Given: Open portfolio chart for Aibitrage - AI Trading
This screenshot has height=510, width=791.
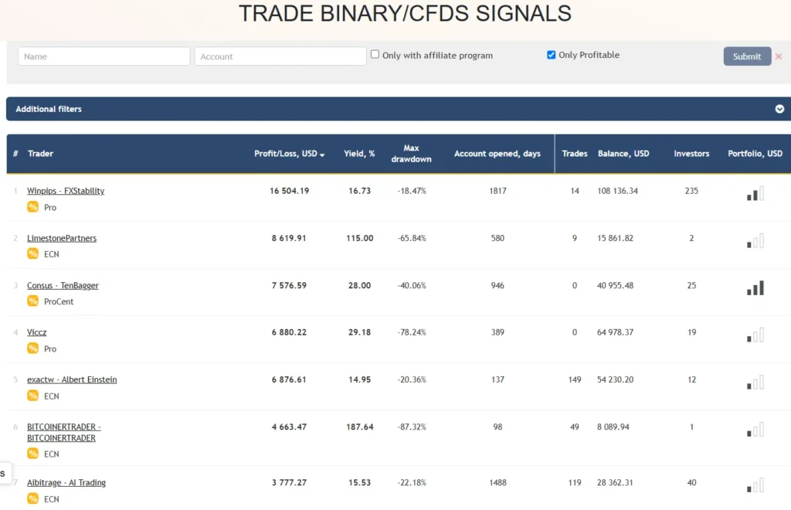Looking at the screenshot, I should [x=754, y=486].
